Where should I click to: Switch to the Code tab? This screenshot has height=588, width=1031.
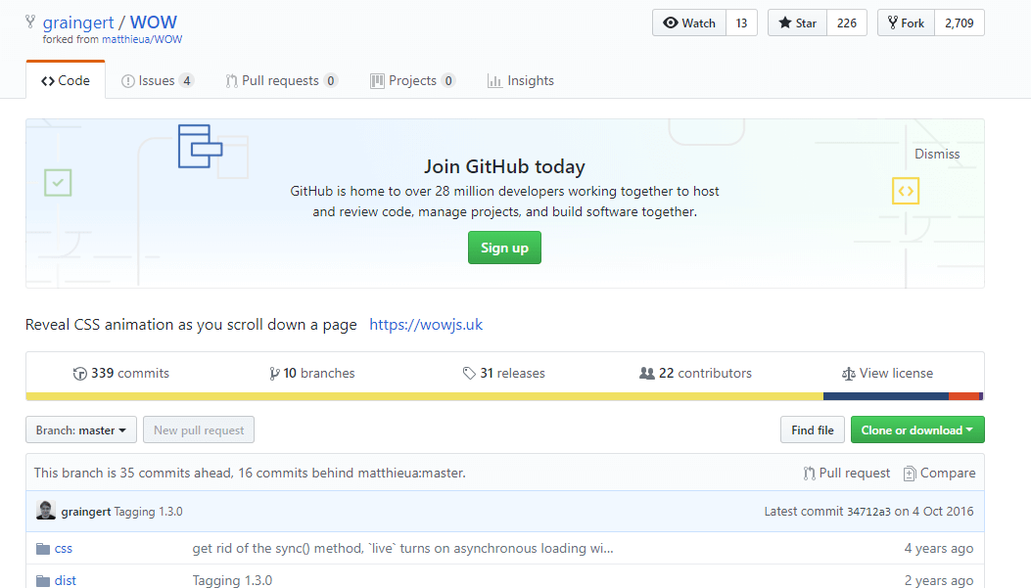66,80
